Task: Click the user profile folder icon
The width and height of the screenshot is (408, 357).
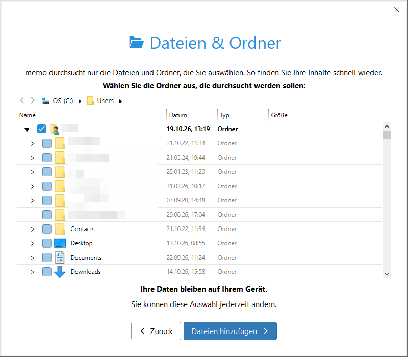Action: (55, 129)
